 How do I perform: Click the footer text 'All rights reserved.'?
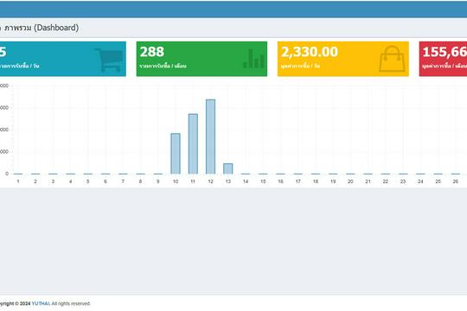tap(71, 303)
